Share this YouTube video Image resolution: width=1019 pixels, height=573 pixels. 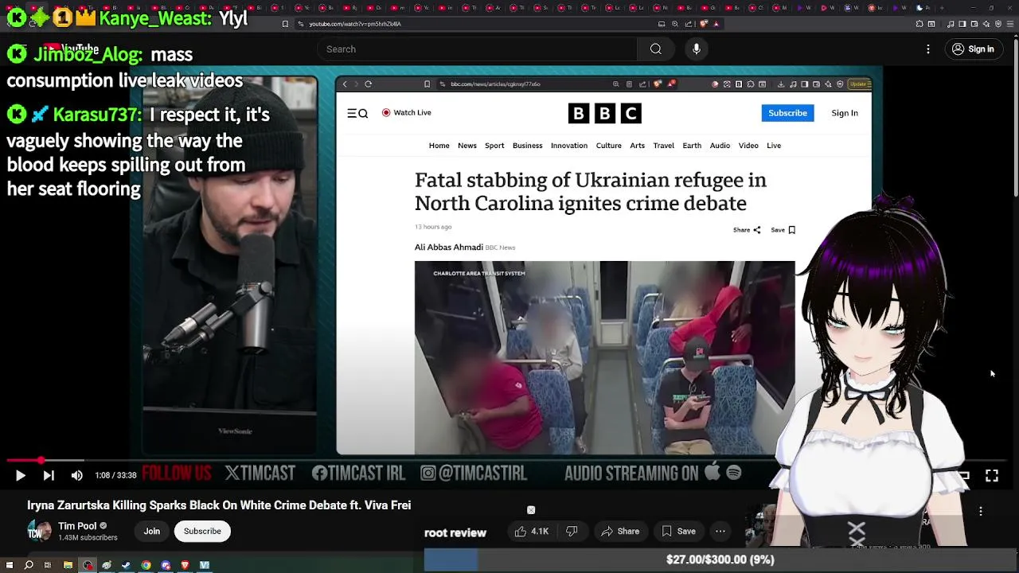(x=620, y=531)
